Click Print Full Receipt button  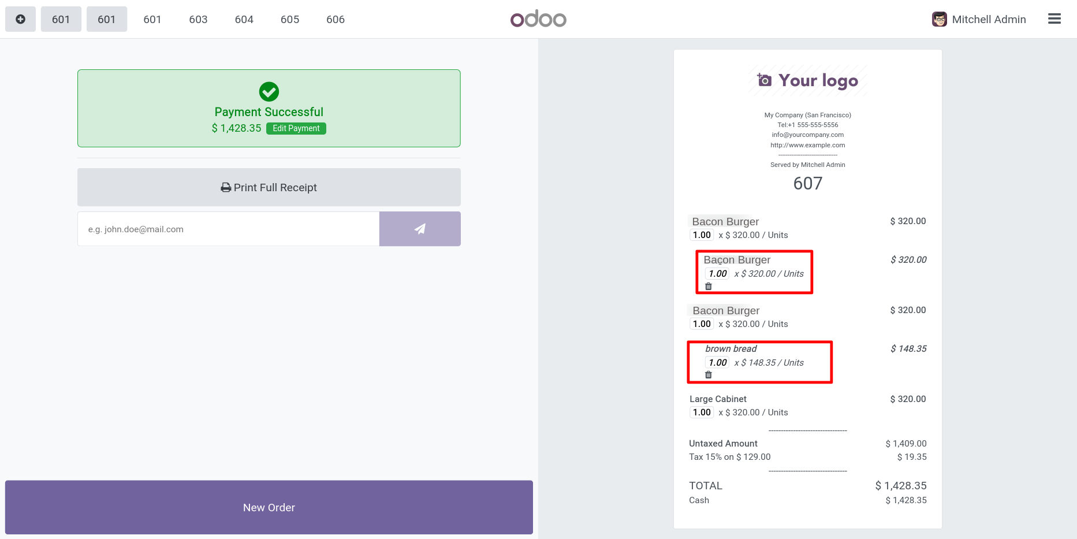(x=269, y=187)
